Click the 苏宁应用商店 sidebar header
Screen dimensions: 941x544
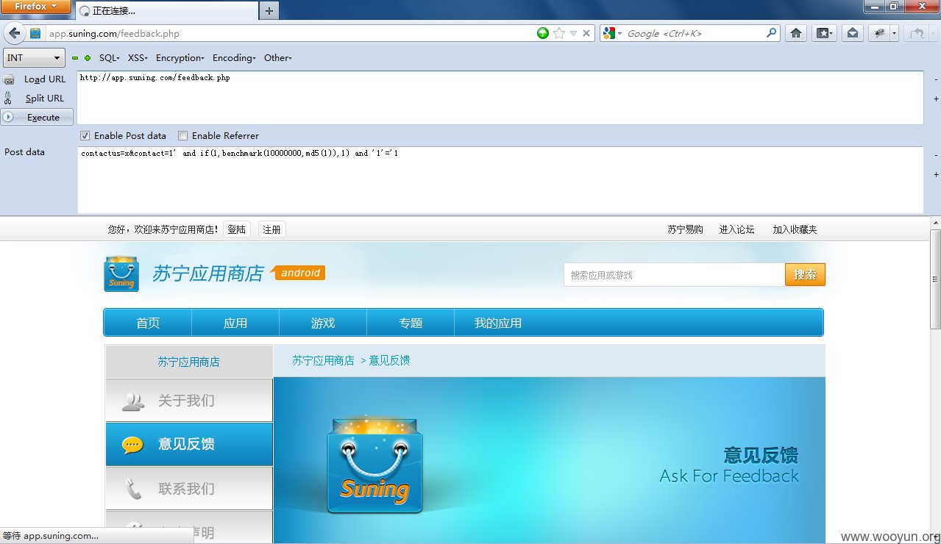click(189, 362)
